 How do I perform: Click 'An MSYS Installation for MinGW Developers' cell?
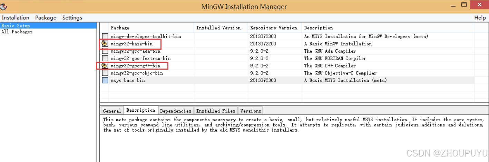pyautogui.click(x=366, y=36)
